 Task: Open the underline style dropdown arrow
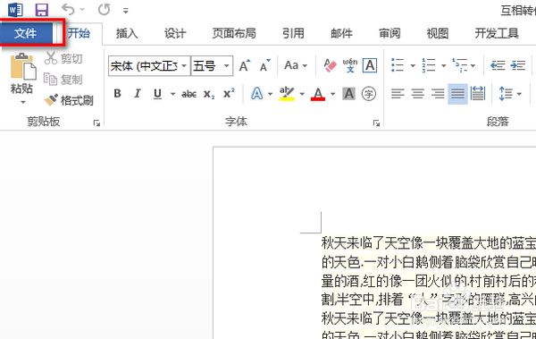point(173,94)
